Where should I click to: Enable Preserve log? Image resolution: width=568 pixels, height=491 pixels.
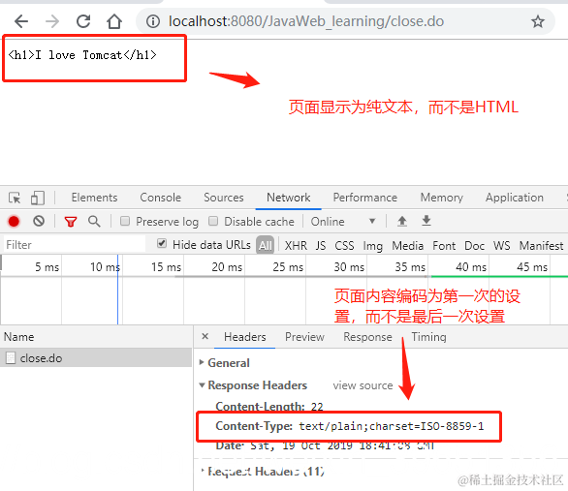125,221
